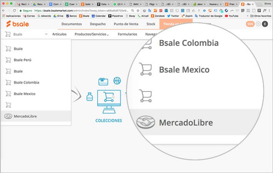
Task: Go to the Despacho tab
Action: [x=98, y=24]
